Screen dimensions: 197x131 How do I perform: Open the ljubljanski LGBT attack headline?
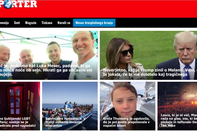tap(18, 122)
